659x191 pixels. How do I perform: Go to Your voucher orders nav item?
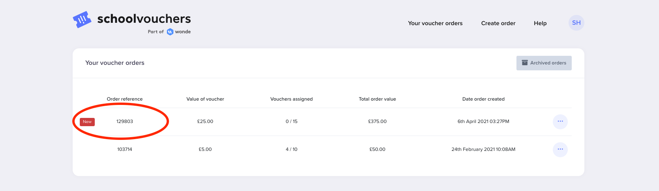click(435, 23)
